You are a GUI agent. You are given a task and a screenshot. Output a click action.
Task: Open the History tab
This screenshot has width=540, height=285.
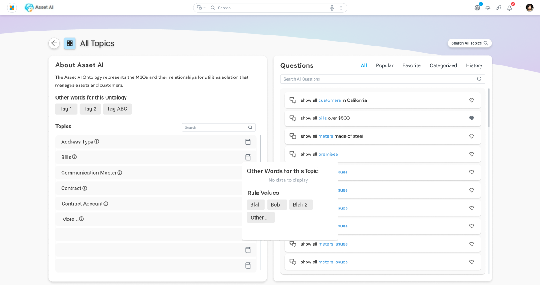474,65
